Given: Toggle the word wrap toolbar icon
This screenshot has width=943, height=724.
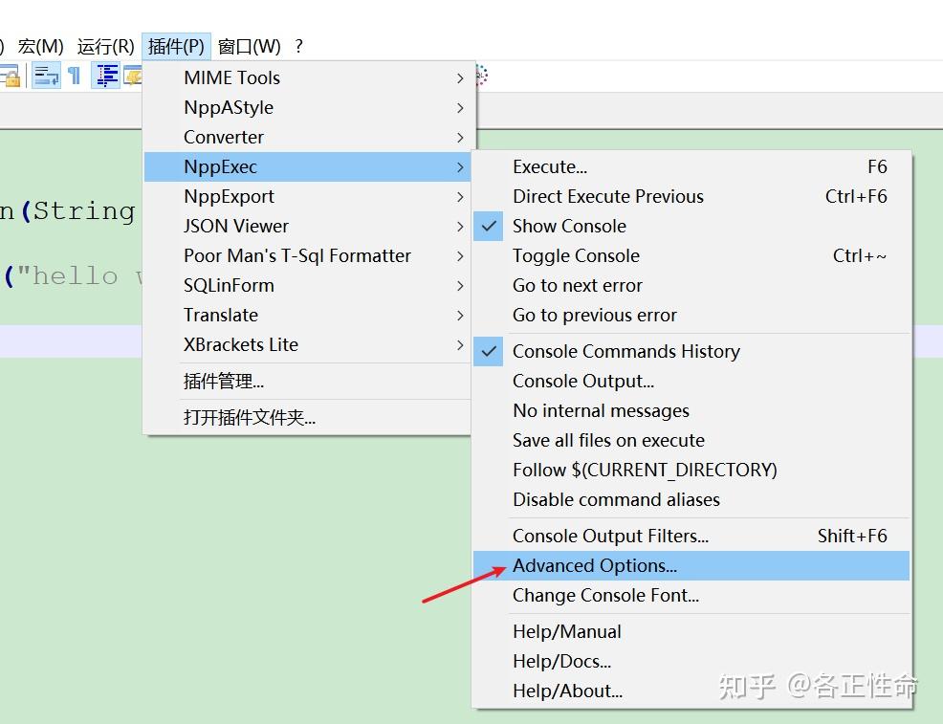Looking at the screenshot, I should tap(46, 77).
